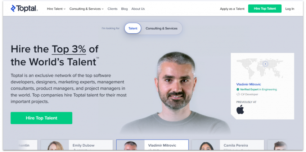Open the Clients page from navigation
Image resolution: width=306 pixels, height=152 pixels.
(112, 9)
